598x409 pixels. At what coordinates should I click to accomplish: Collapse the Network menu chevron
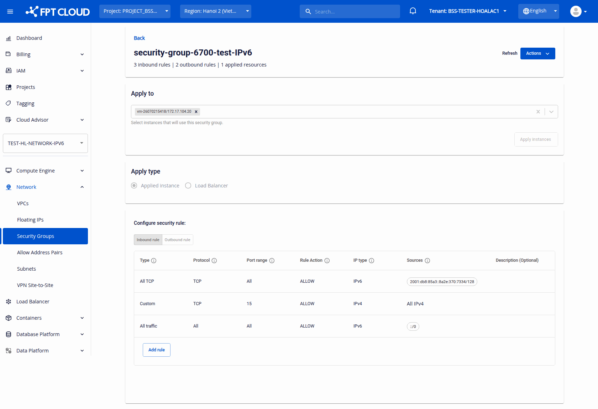point(82,187)
